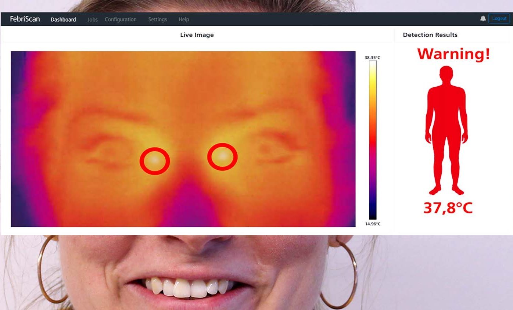Image resolution: width=513 pixels, height=310 pixels.
Task: Click the Detection Results panel header
Action: [x=430, y=35]
